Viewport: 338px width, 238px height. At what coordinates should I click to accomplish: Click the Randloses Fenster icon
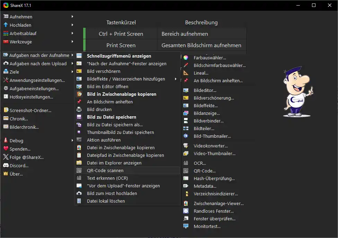point(186,211)
